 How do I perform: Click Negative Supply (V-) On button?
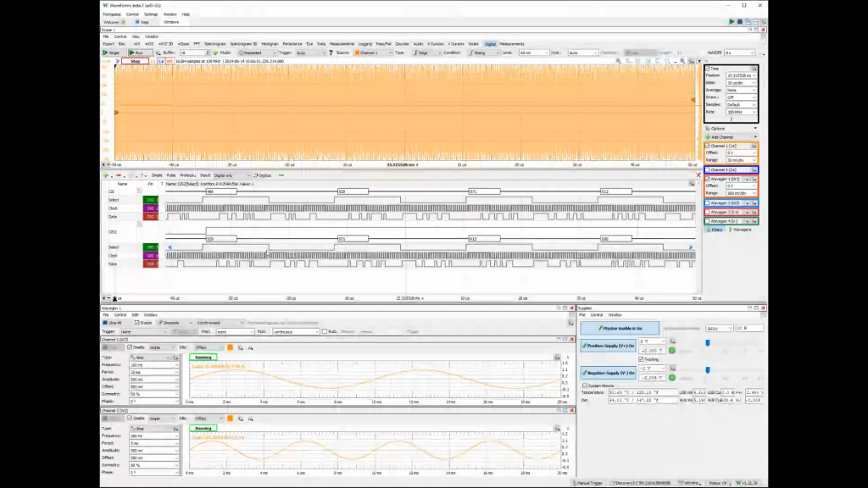coord(608,373)
